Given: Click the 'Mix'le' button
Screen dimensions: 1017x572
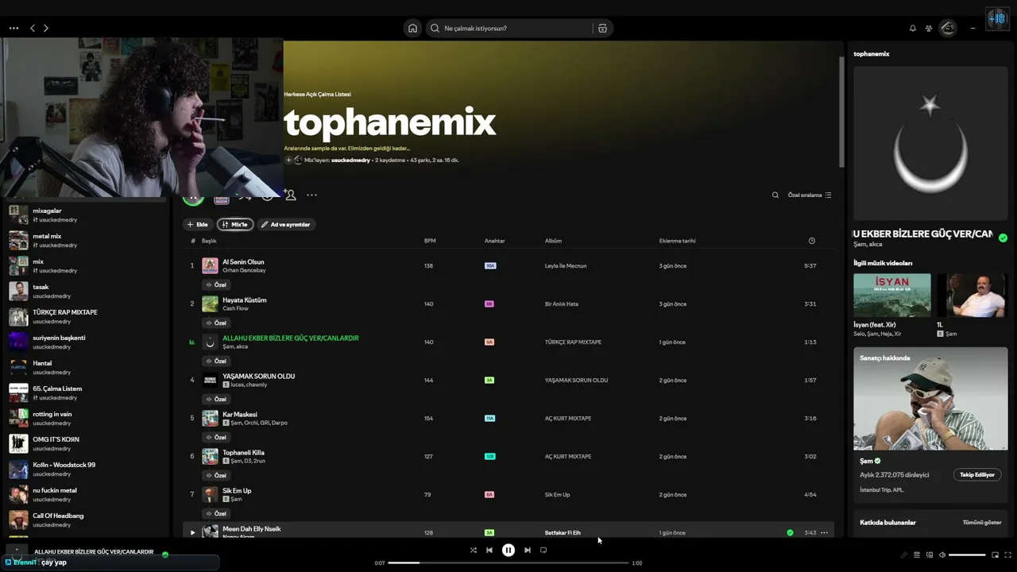Looking at the screenshot, I should tap(235, 224).
